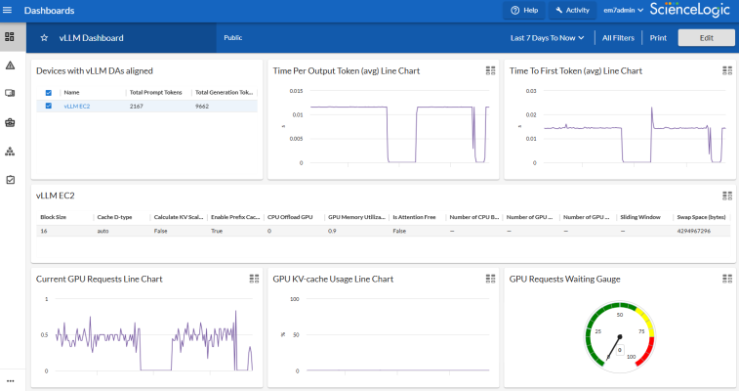Open GPU KV-cache Usage widget options icon
Image resolution: width=739 pixels, height=391 pixels.
click(x=490, y=279)
